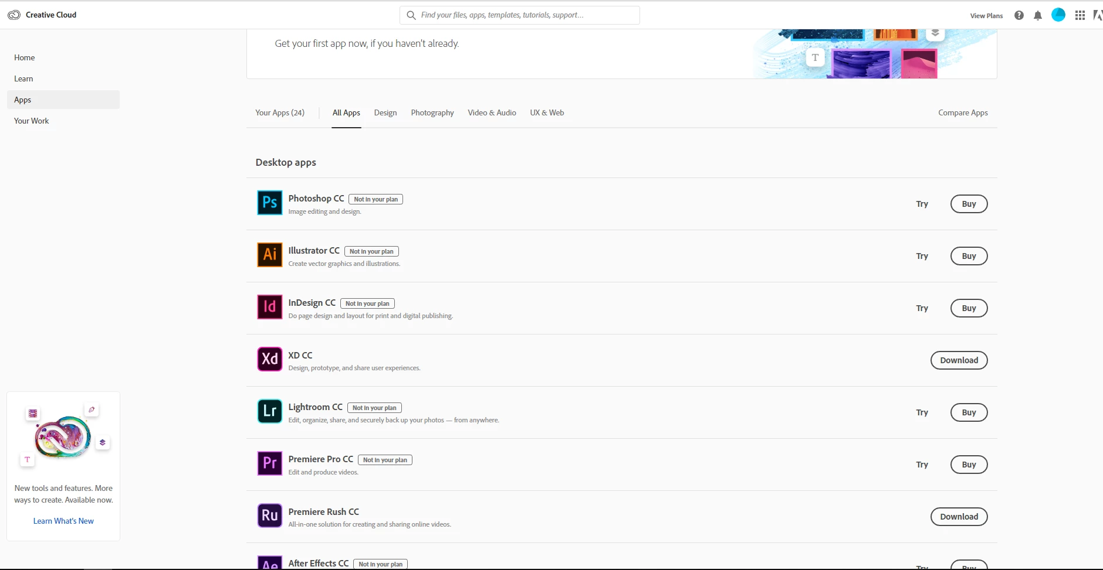Click the Adobe logo icon

[x=1098, y=15]
